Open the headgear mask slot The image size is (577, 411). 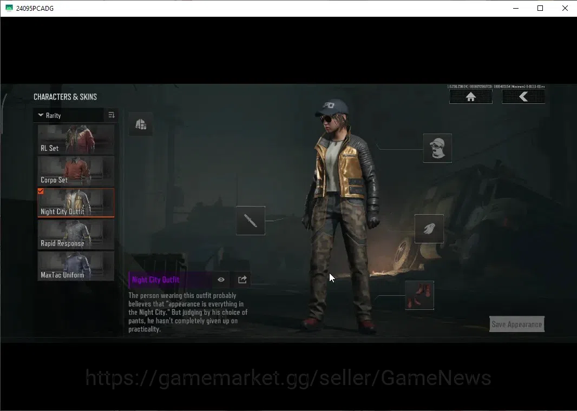tap(437, 148)
